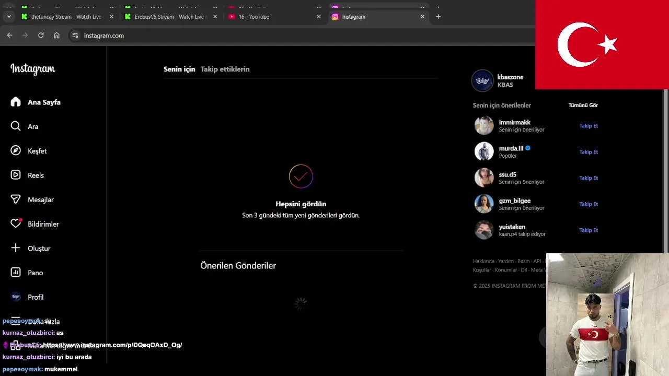669x376 pixels.
Task: Open Mesajlar messages icon
Action: click(16, 199)
